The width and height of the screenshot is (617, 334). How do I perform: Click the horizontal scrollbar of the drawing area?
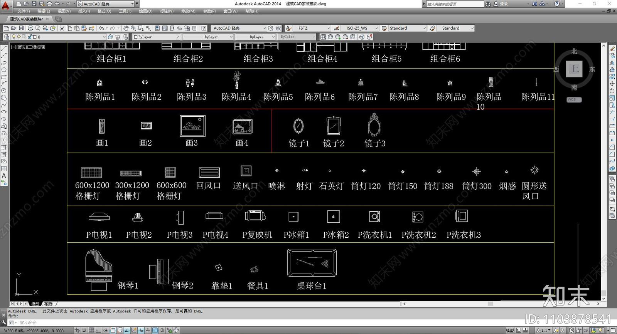tap(501, 304)
